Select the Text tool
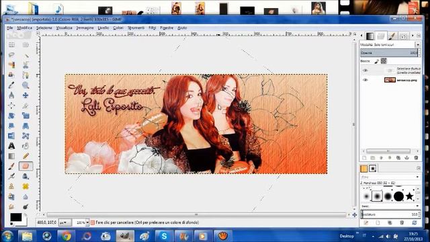430x242 pixels. pyautogui.click(x=11, y=146)
